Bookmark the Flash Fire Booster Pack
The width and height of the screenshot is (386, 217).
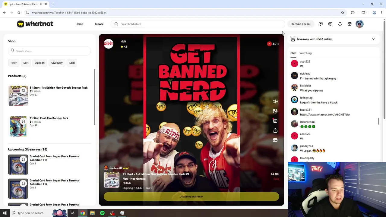tap(23, 121)
